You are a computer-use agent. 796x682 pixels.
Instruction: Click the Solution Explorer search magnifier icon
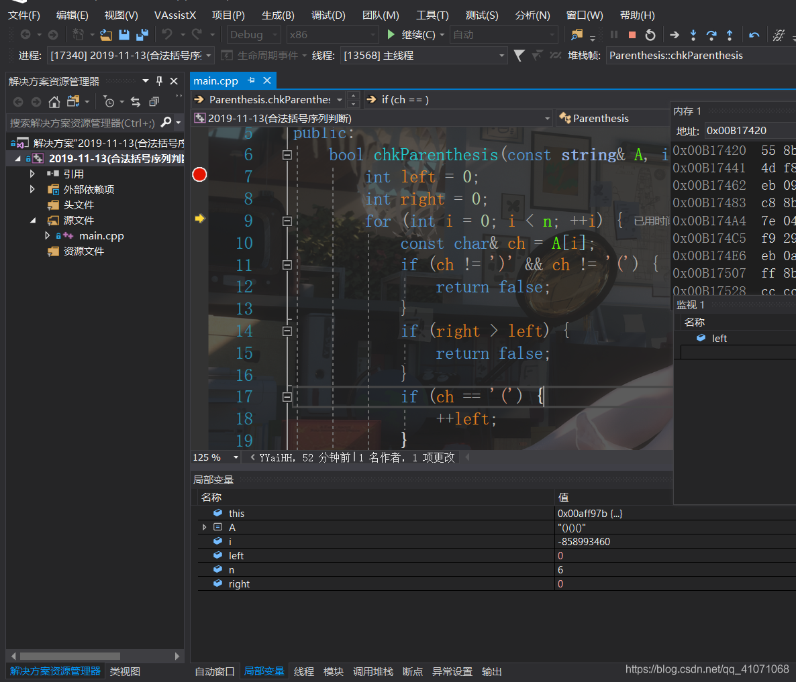[x=166, y=123]
